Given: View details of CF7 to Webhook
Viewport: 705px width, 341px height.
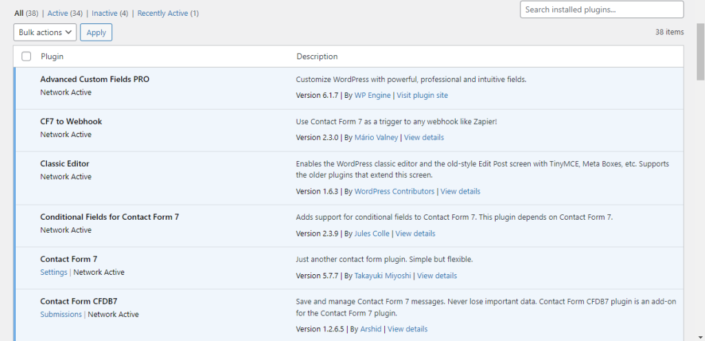Looking at the screenshot, I should pyautogui.click(x=423, y=137).
